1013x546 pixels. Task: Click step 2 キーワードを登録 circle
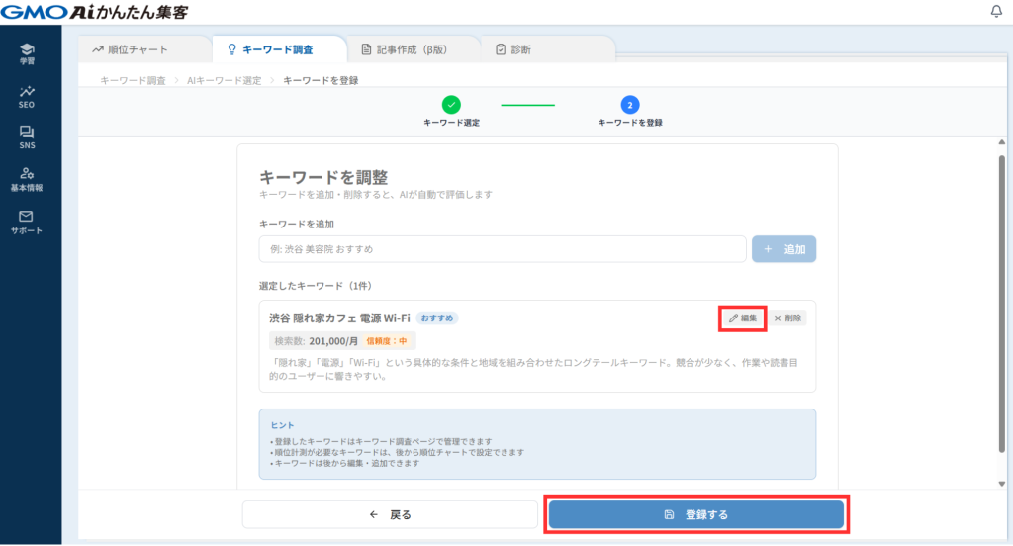click(x=630, y=104)
